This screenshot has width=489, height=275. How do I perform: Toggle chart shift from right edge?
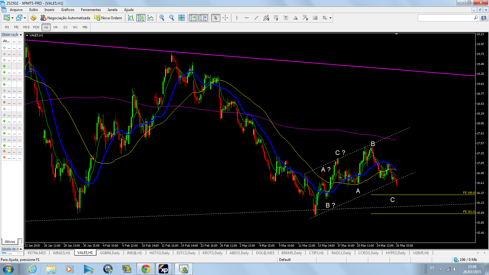[203, 18]
